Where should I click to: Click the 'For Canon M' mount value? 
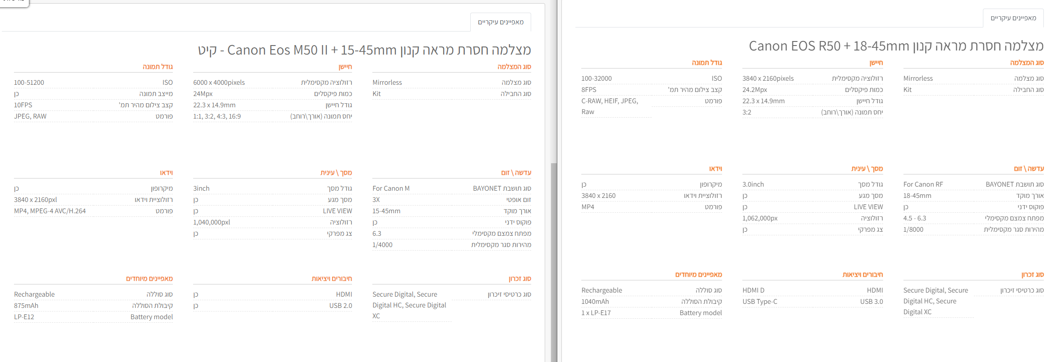pyautogui.click(x=391, y=188)
